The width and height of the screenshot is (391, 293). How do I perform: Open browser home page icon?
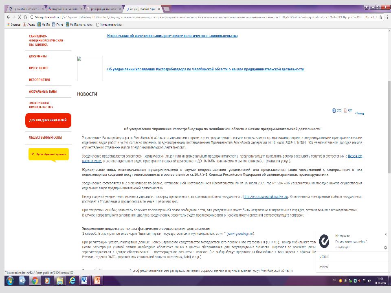25,17
